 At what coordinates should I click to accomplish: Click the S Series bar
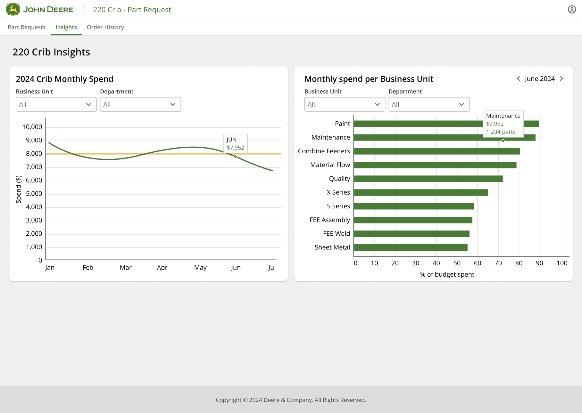414,206
